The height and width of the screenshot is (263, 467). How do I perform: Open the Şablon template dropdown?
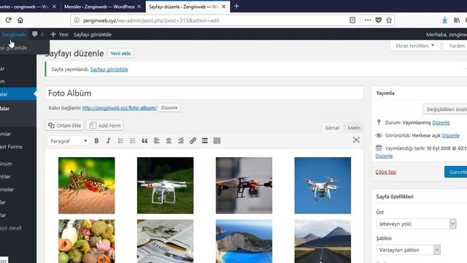click(x=409, y=250)
